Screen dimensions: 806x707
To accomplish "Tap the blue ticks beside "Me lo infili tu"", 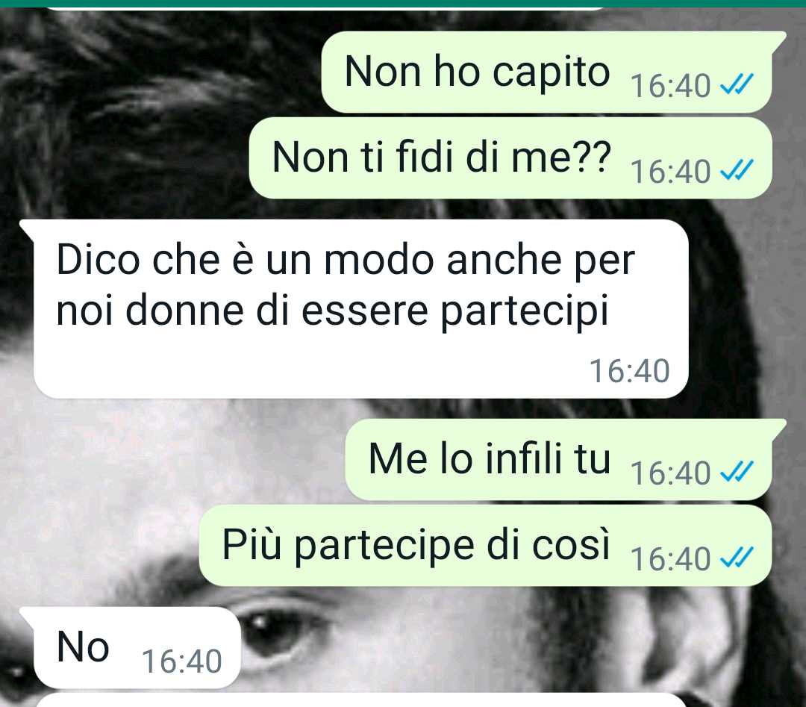I will click(x=737, y=472).
